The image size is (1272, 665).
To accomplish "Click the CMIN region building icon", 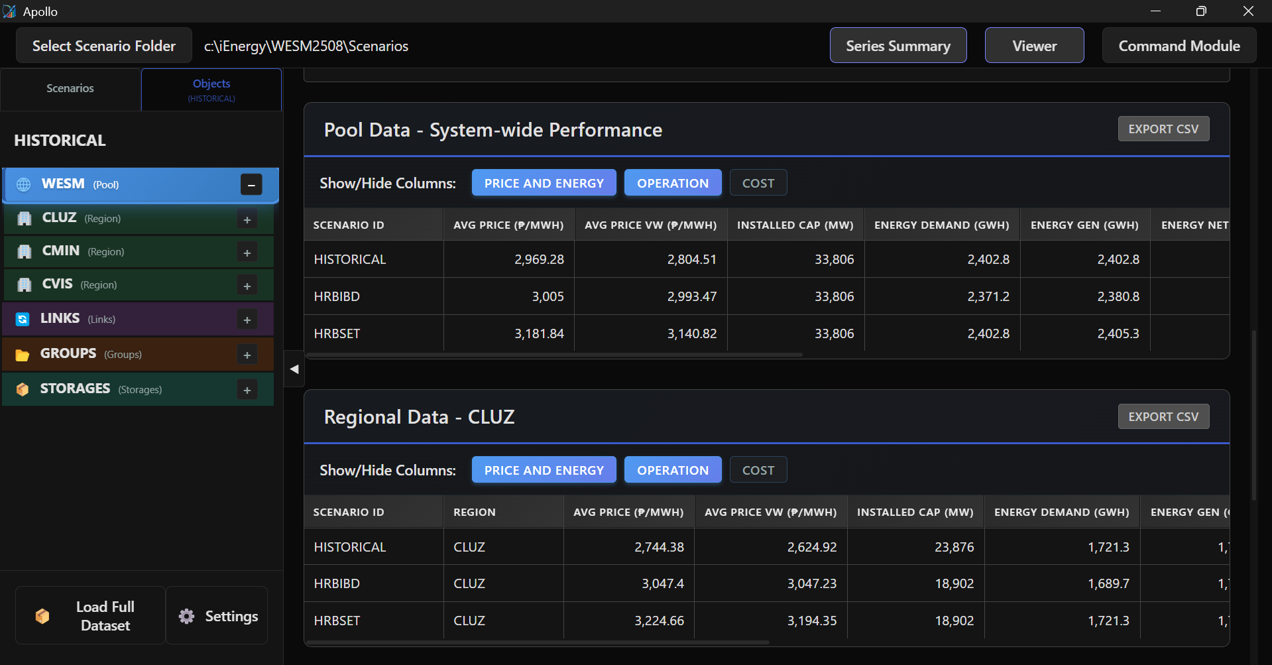I will coord(25,252).
